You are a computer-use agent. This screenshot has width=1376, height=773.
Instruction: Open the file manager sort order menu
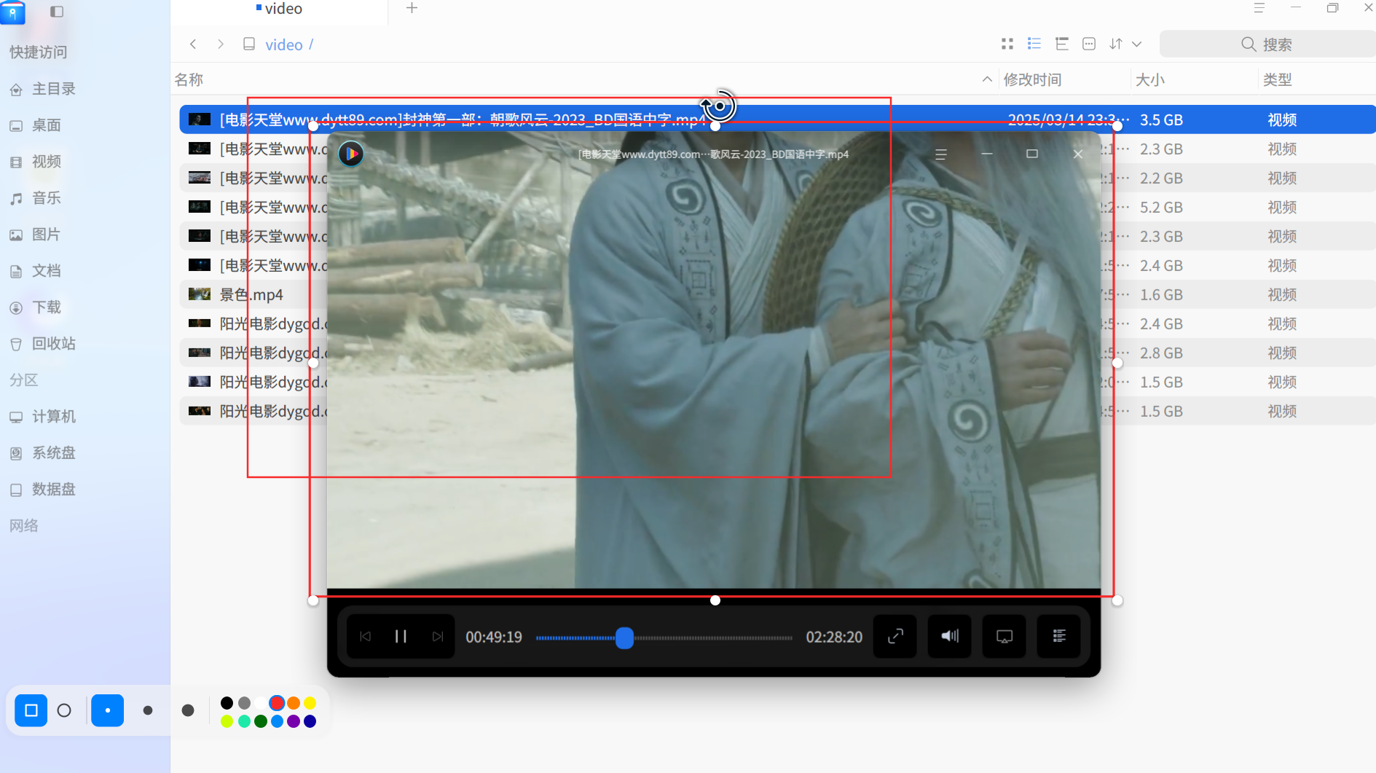point(1116,44)
